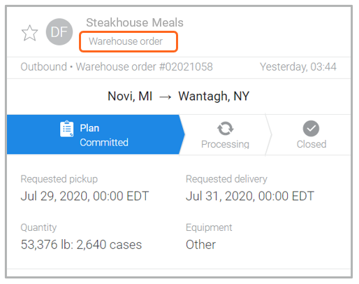The height and width of the screenshot is (284, 359).
Task: Open Warehouse order #02021058 reference
Action: click(x=145, y=67)
